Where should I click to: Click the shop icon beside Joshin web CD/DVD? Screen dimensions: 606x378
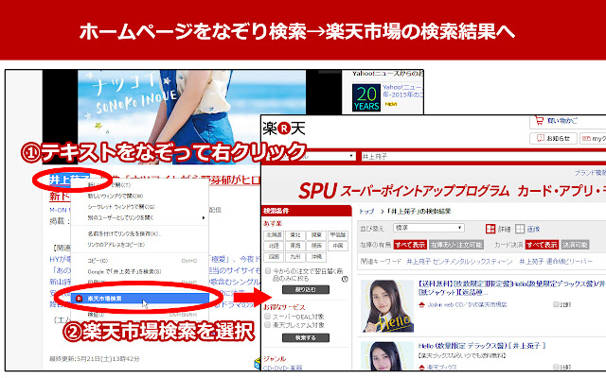pos(422,304)
